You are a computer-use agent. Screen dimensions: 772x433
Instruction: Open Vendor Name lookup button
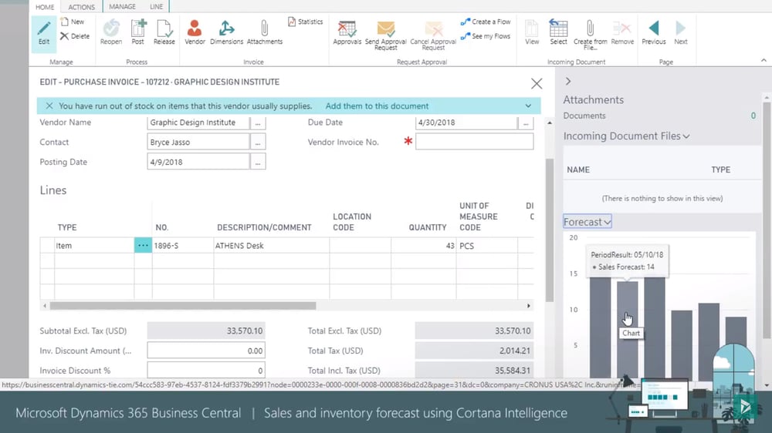258,123
